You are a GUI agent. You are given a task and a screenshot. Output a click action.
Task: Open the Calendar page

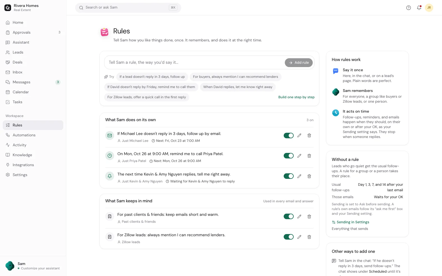pos(33,92)
